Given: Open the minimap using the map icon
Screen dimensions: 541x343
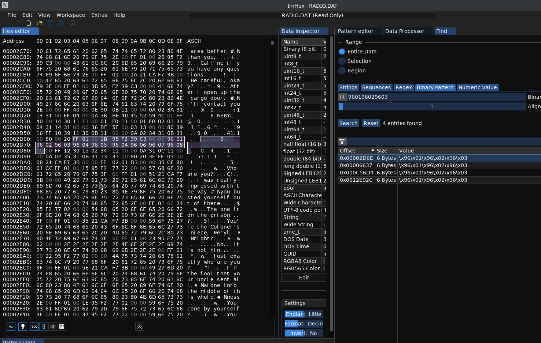Looking at the screenshot, I should pyautogui.click(x=53, y=327).
